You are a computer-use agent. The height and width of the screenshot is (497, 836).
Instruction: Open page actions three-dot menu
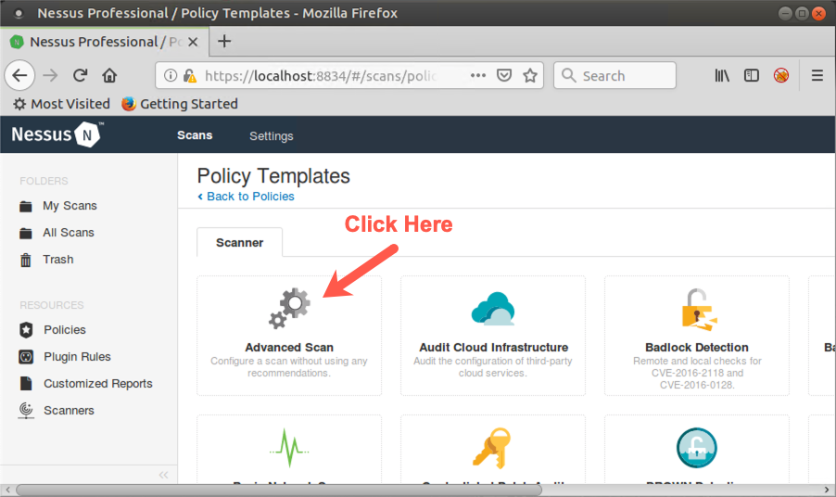point(477,76)
